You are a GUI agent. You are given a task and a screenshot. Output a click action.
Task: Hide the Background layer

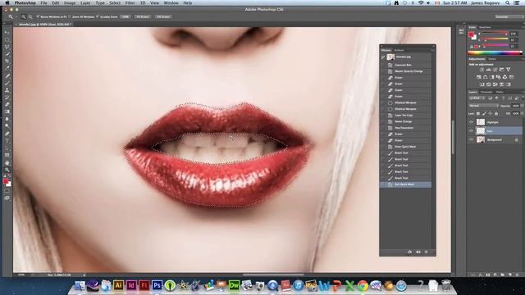[471, 139]
